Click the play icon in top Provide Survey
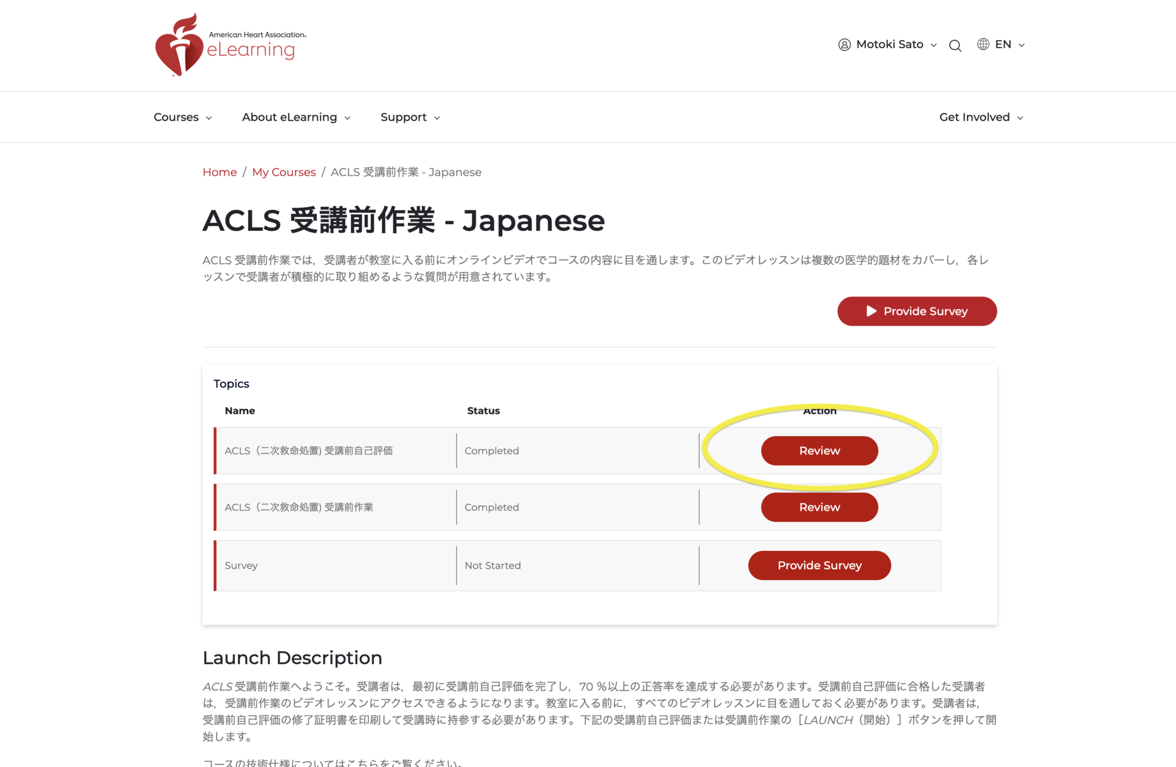 pyautogui.click(x=871, y=311)
